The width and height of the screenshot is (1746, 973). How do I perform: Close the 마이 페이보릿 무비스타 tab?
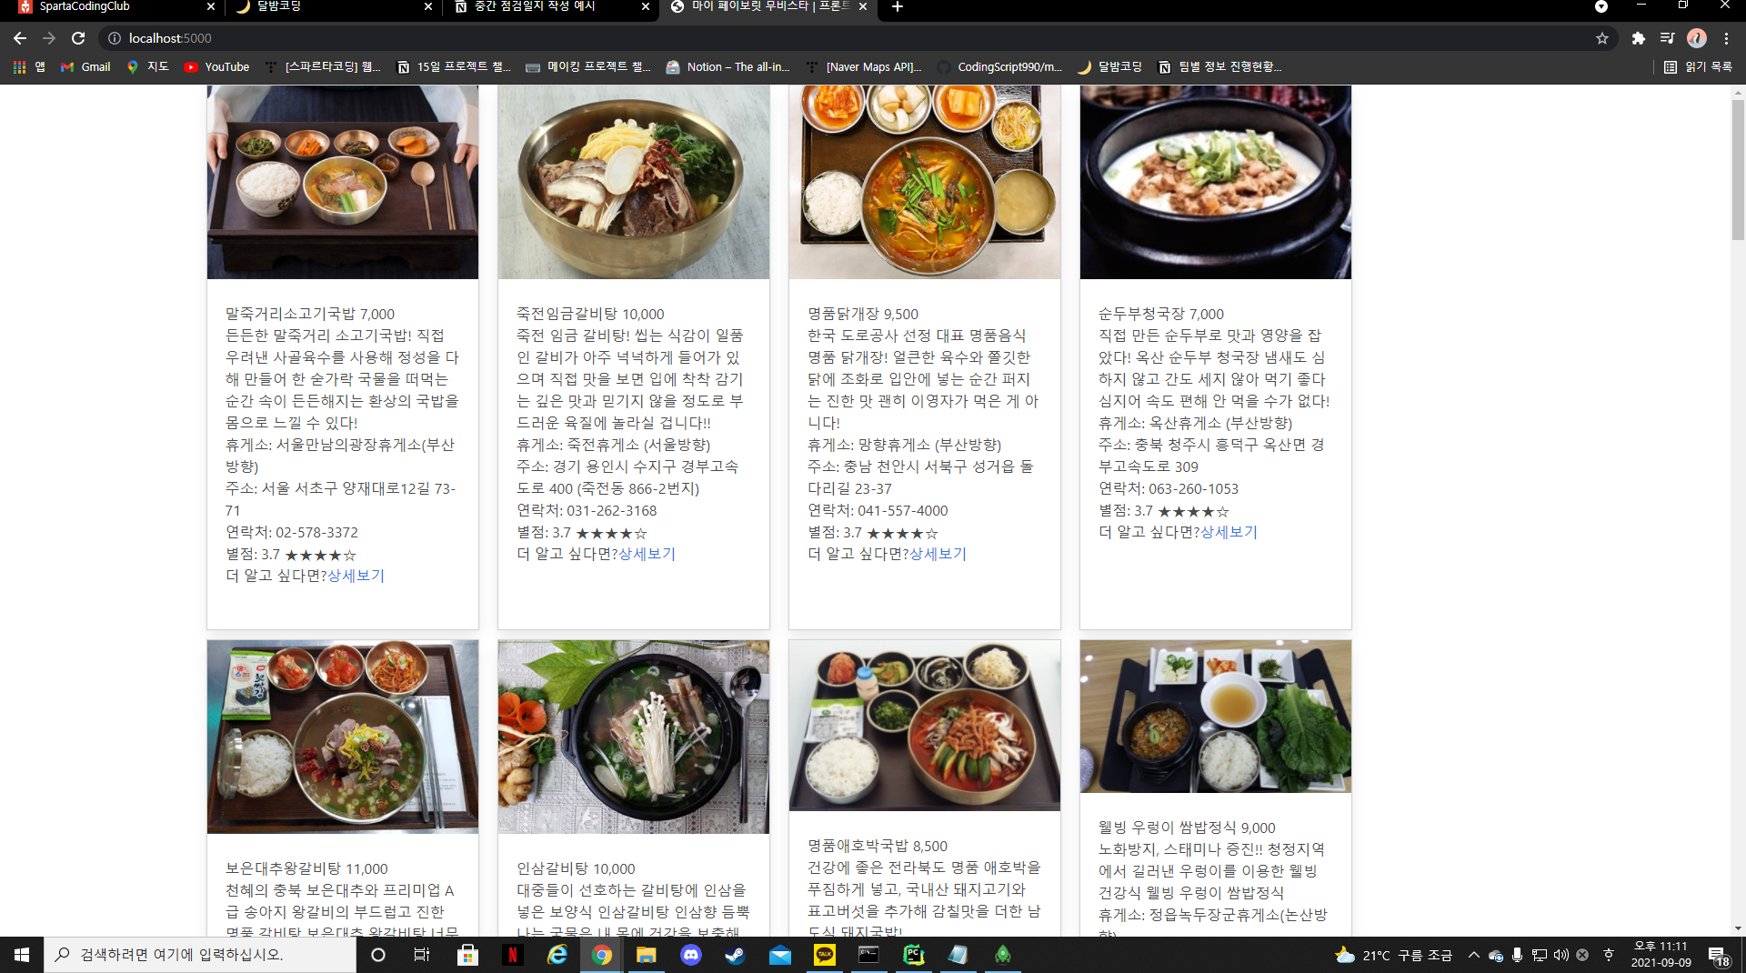(863, 7)
